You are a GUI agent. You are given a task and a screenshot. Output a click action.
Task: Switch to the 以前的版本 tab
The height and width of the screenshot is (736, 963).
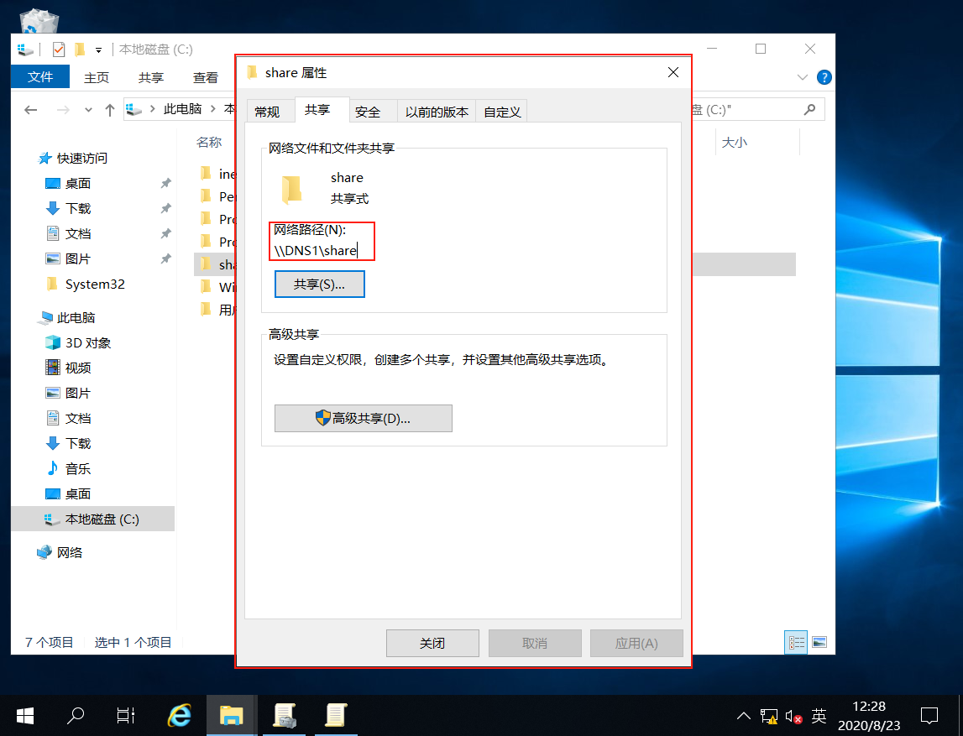(x=436, y=110)
